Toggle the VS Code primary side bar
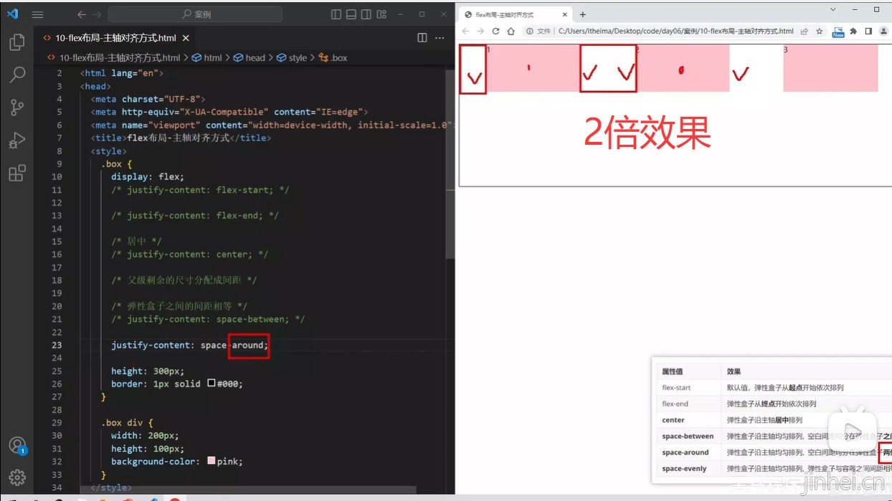Image resolution: width=892 pixels, height=501 pixels. [x=336, y=14]
